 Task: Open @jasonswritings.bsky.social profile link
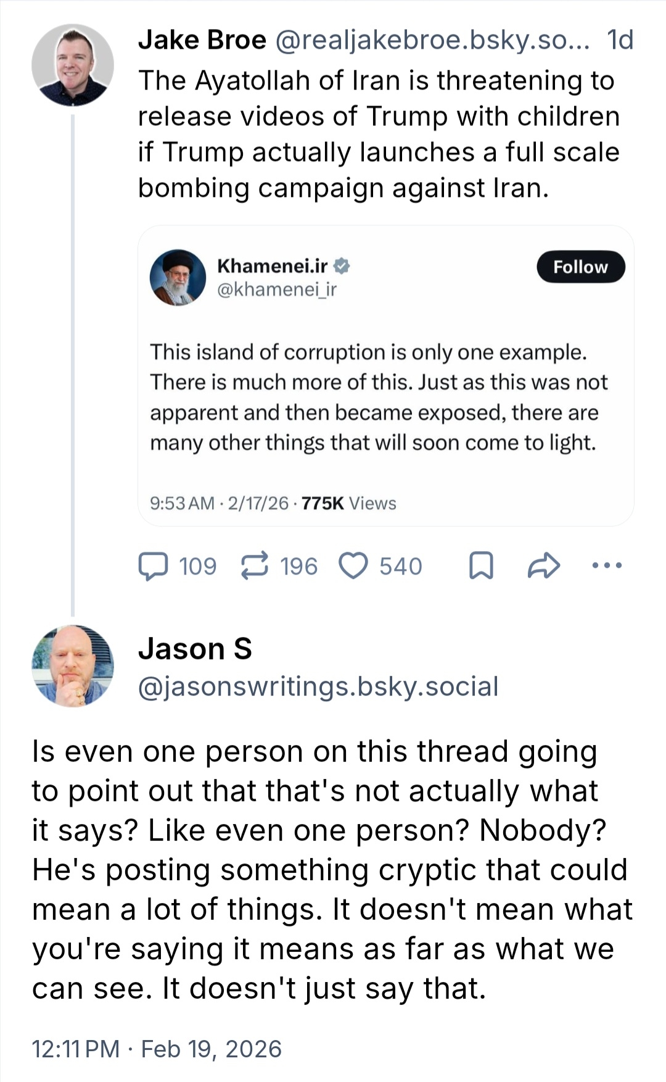tap(318, 686)
